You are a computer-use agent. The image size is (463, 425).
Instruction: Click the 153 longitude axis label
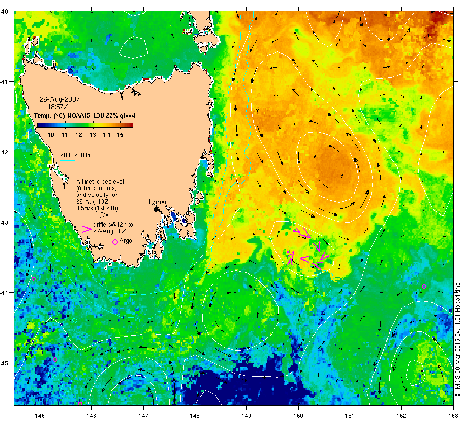pos(453,416)
